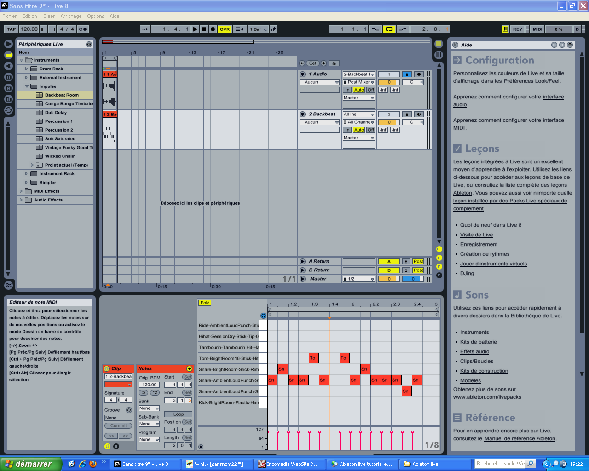The image size is (589, 471).
Task: Collapse the 1 Audio track
Action: (x=303, y=74)
